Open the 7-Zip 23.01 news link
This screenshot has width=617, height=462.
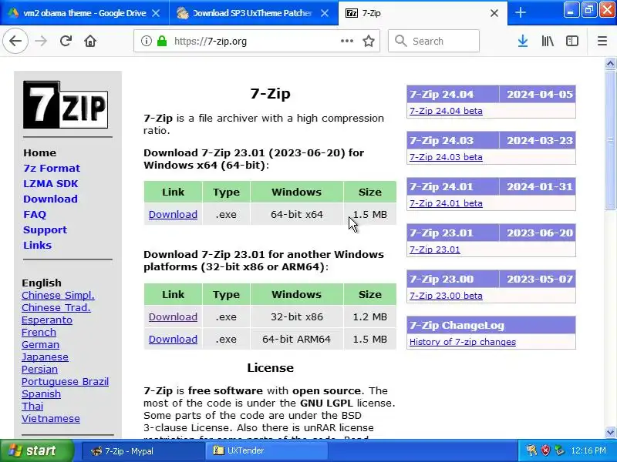point(434,249)
